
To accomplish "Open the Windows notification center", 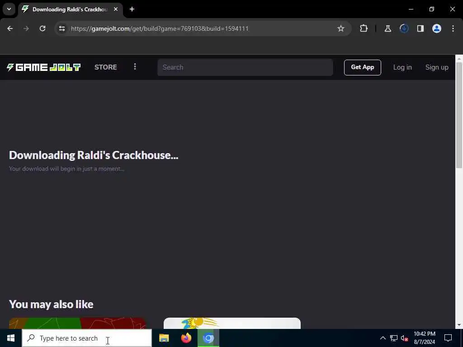I will [x=448, y=338].
